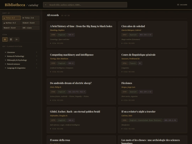
Task: Expand View Record for Gödel, Escher, Bach
Action: (57, 129)
